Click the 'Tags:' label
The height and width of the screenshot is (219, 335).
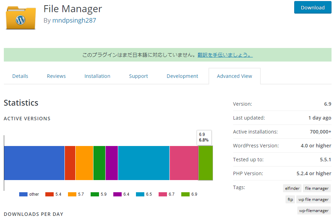239,187
